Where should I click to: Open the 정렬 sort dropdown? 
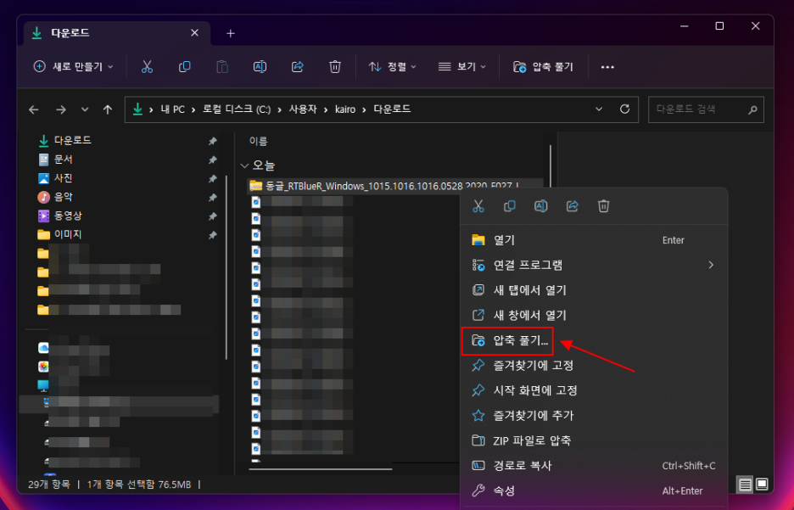[393, 67]
